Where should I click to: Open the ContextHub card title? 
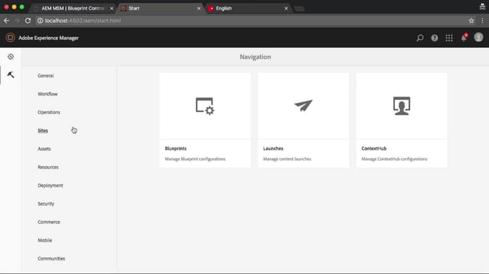pyautogui.click(x=374, y=148)
